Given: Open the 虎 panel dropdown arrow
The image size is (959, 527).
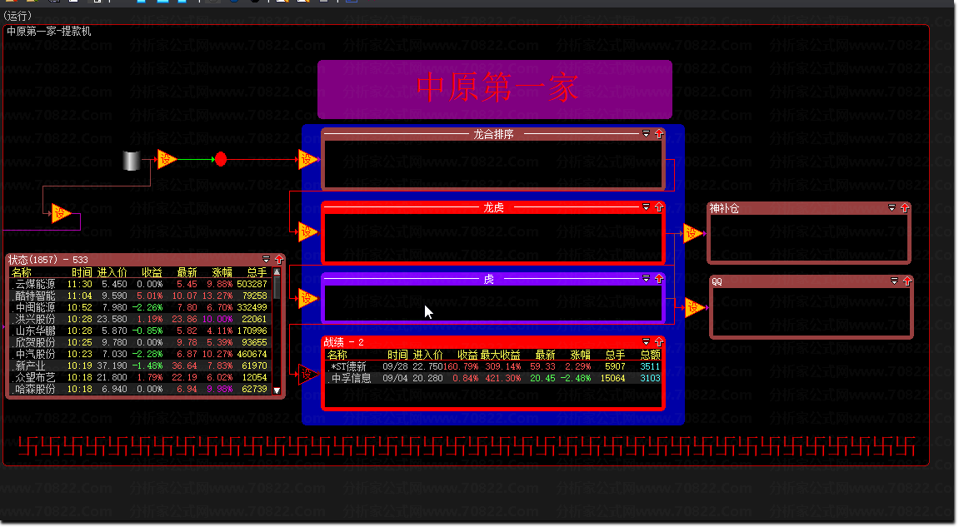Looking at the screenshot, I should (x=646, y=279).
